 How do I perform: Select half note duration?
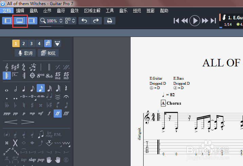(15, 88)
